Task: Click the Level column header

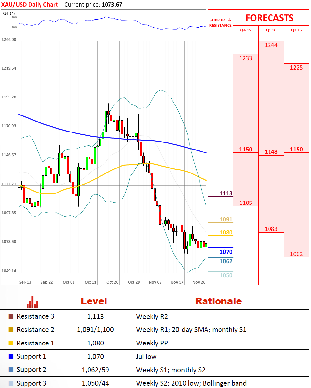Action: (x=94, y=301)
